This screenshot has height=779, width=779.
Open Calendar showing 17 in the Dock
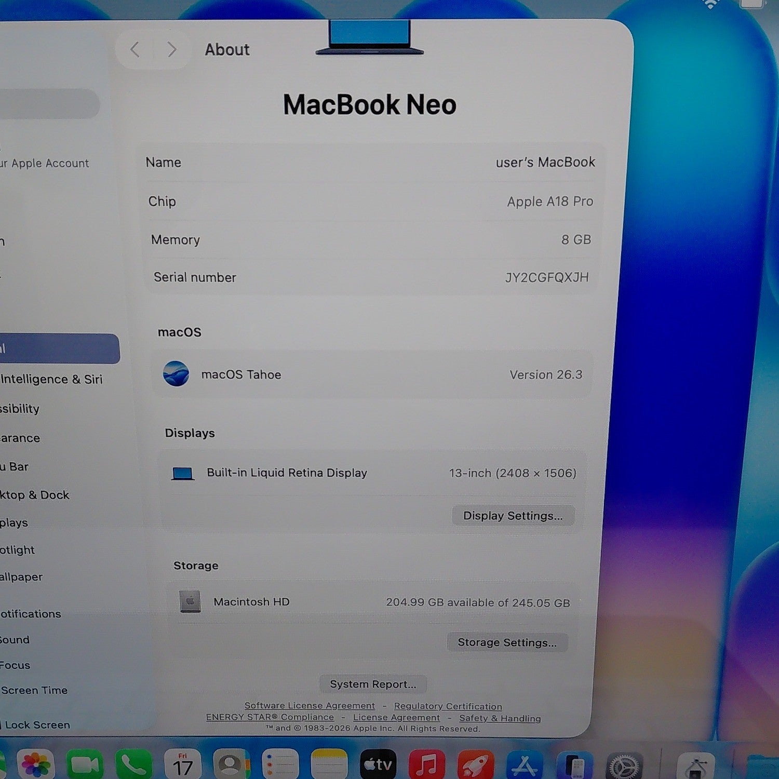(182, 765)
